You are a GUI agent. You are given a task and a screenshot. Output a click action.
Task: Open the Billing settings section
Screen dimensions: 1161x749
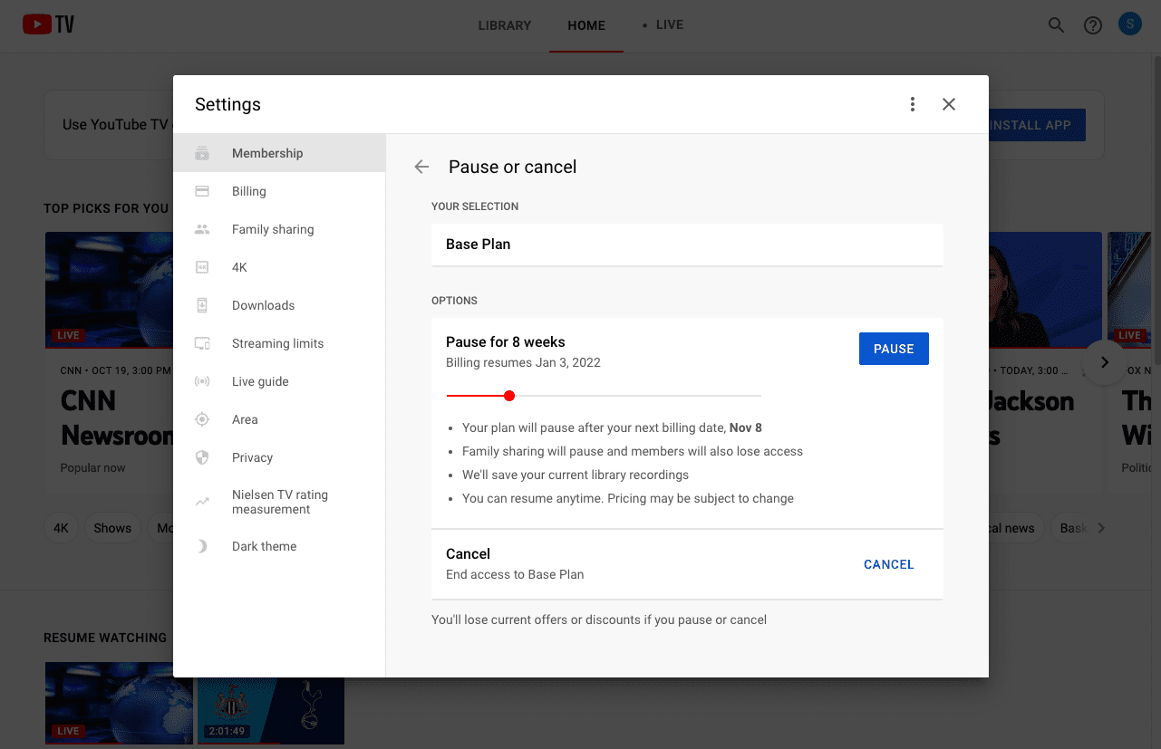[279, 191]
